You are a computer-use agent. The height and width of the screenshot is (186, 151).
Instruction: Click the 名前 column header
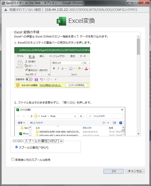click(38, 128)
